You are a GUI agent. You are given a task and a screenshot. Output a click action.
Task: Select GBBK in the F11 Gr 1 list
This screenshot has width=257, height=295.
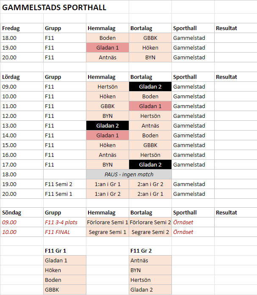(53, 290)
